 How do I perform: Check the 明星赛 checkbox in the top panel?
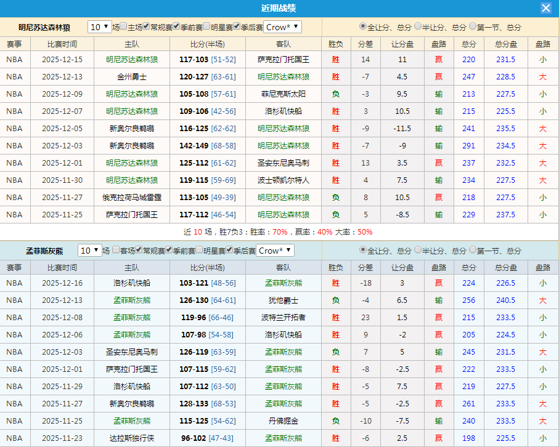click(x=206, y=27)
